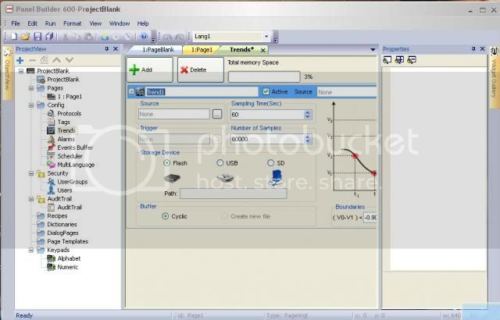
Task: Click the New project toolbar icon
Action: [14, 37]
